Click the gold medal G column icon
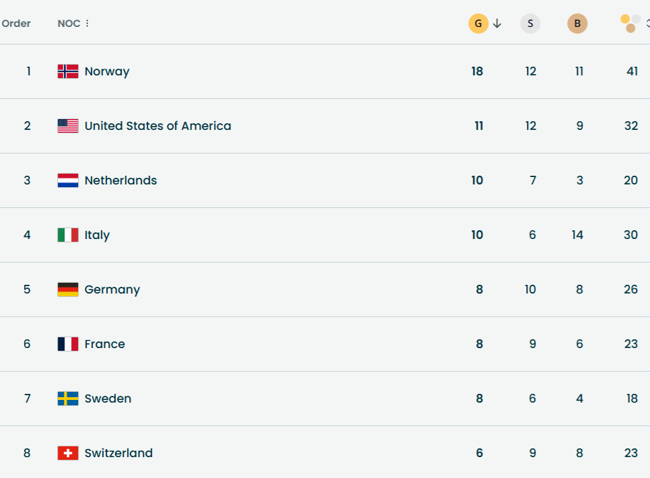The width and height of the screenshot is (650, 478). pyautogui.click(x=478, y=24)
